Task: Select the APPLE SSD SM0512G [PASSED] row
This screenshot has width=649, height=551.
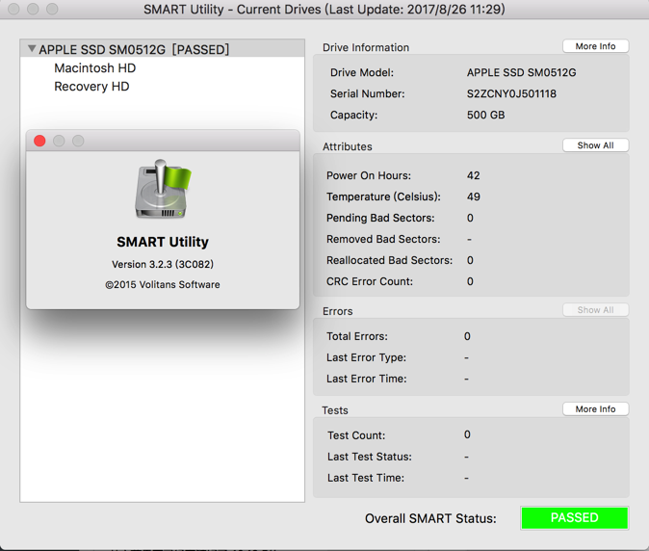Action: [162, 49]
